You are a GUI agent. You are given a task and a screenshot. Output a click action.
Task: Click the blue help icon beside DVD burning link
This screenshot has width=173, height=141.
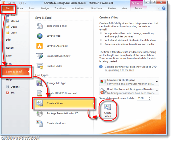click(101, 67)
